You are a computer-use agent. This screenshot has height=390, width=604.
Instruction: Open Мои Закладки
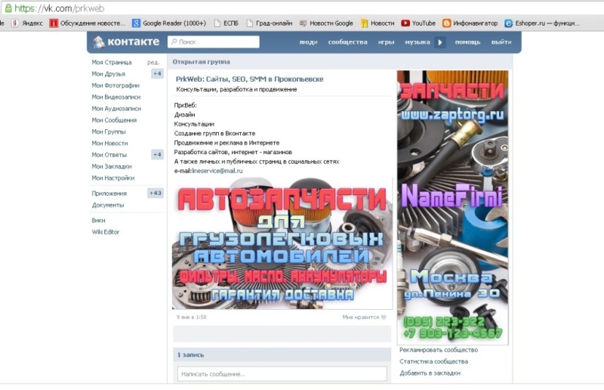[x=112, y=166]
